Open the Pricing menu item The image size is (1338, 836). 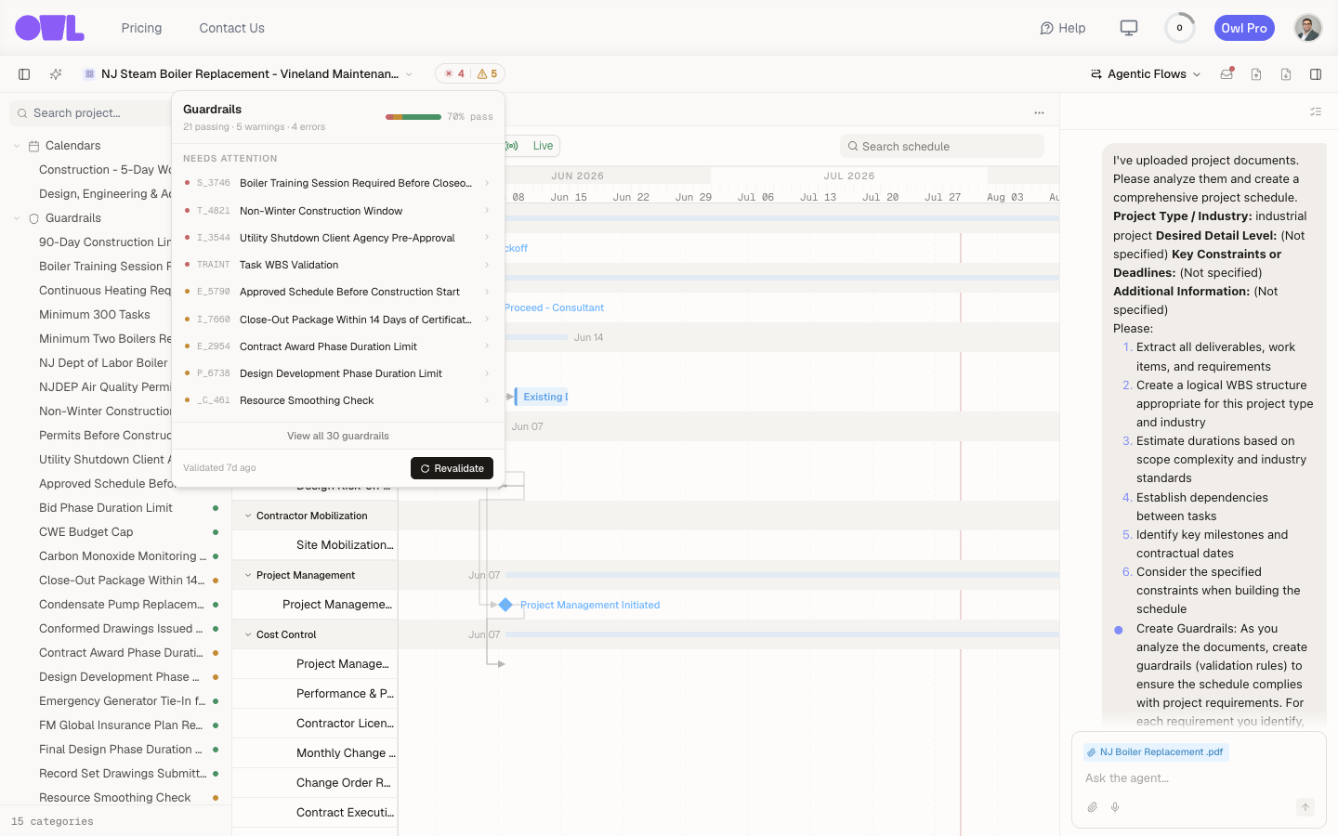point(141,28)
